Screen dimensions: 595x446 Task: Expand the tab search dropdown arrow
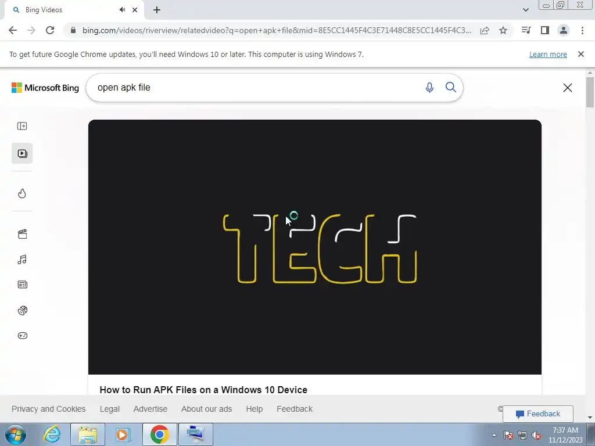[525, 10]
